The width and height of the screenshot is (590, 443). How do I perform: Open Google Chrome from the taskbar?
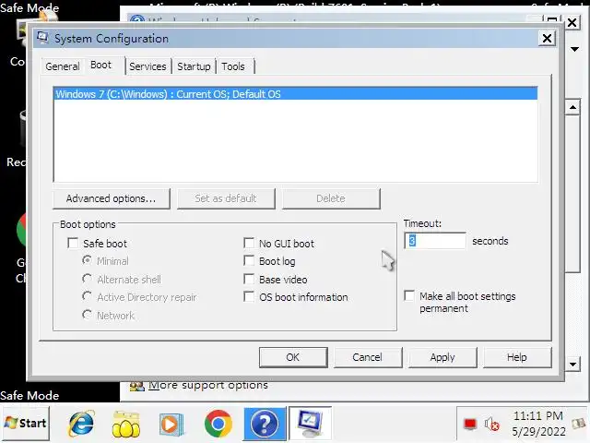[218, 424]
